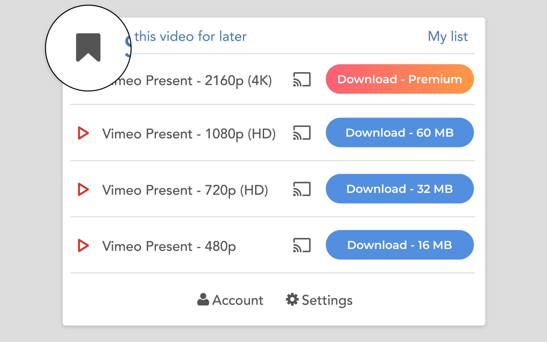Cast the 480p video

(302, 245)
